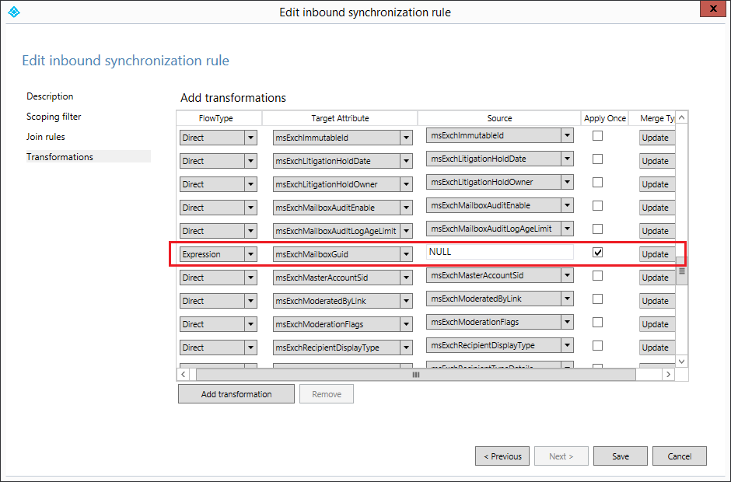Save the synchronization rule
Screen dimensions: 731x482
621,456
